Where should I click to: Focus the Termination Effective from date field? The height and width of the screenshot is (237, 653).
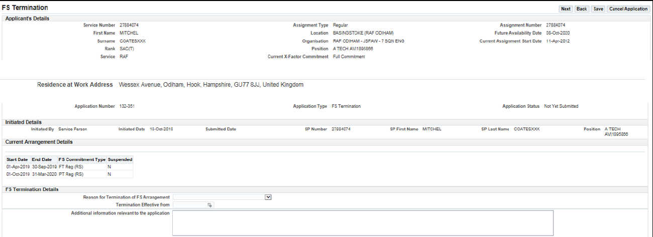point(189,205)
